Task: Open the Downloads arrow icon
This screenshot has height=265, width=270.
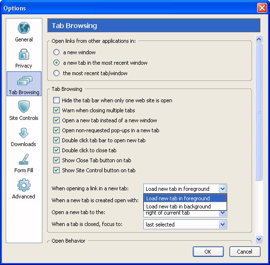Action: click(24, 133)
